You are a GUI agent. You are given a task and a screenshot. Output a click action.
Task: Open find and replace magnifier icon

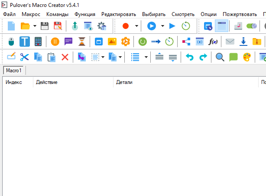click(x=220, y=57)
